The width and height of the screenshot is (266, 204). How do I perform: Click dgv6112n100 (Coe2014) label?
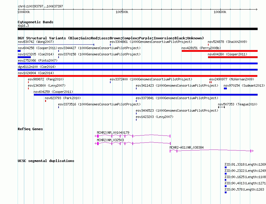(x=37, y=67)
